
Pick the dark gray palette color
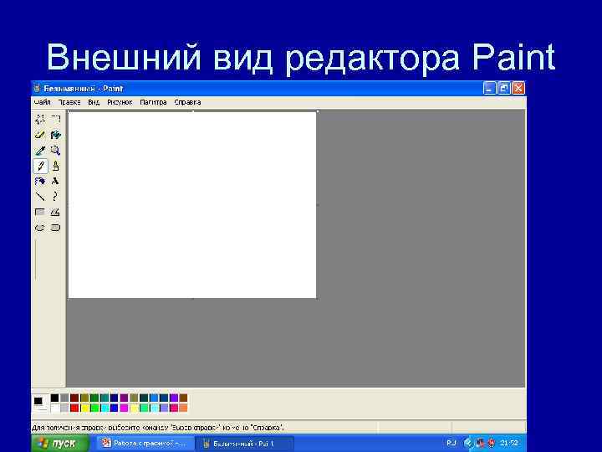[x=65, y=398]
